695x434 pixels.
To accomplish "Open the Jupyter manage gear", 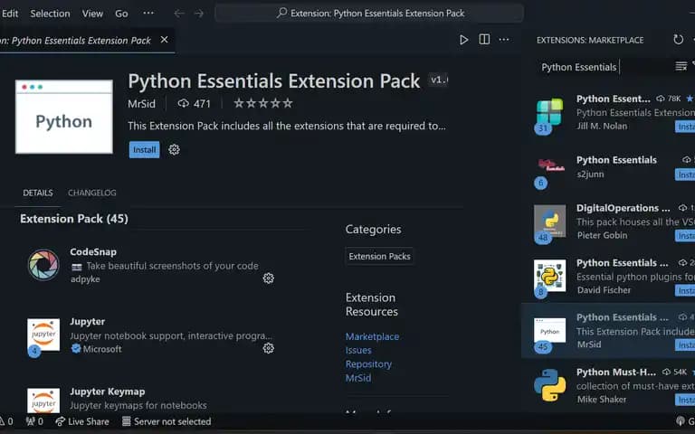I will 268,348.
